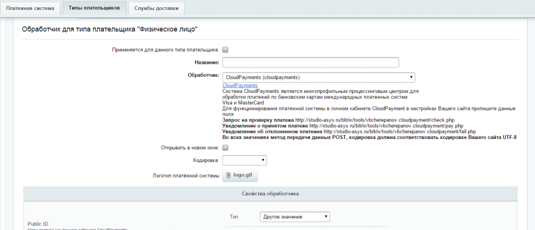Click the check.php request URL text
Image resolution: width=535 pixels, height=230 pixels.
[x=375, y=120]
